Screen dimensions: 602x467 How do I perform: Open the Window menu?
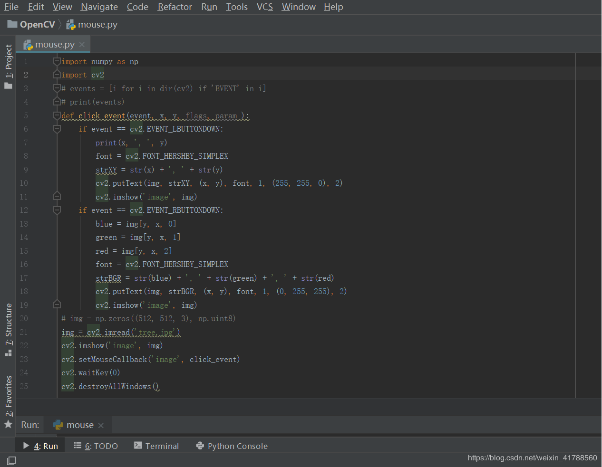click(x=299, y=7)
